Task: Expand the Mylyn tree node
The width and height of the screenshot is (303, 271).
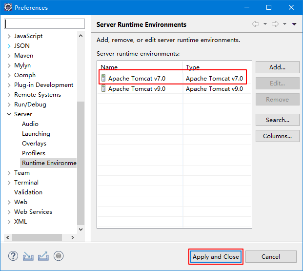Action: tap(9, 65)
